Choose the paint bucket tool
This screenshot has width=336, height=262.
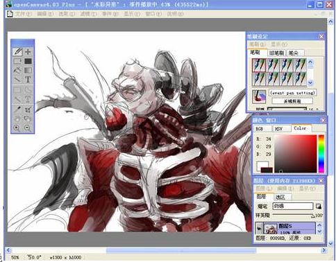click(x=17, y=70)
